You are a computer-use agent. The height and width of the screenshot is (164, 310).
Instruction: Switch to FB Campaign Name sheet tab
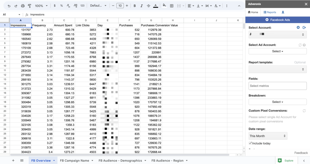pos(74,160)
